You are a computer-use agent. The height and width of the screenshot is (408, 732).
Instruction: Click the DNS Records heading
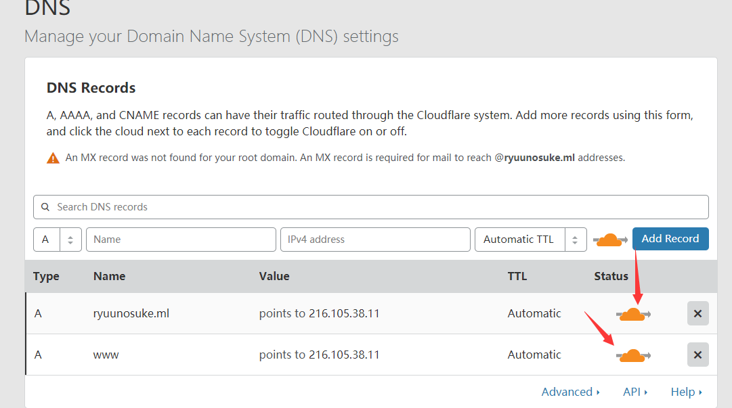91,88
